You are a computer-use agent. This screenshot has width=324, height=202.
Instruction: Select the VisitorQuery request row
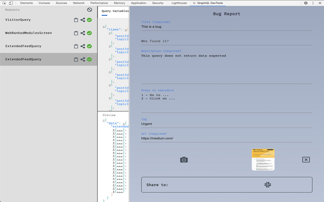click(49, 20)
